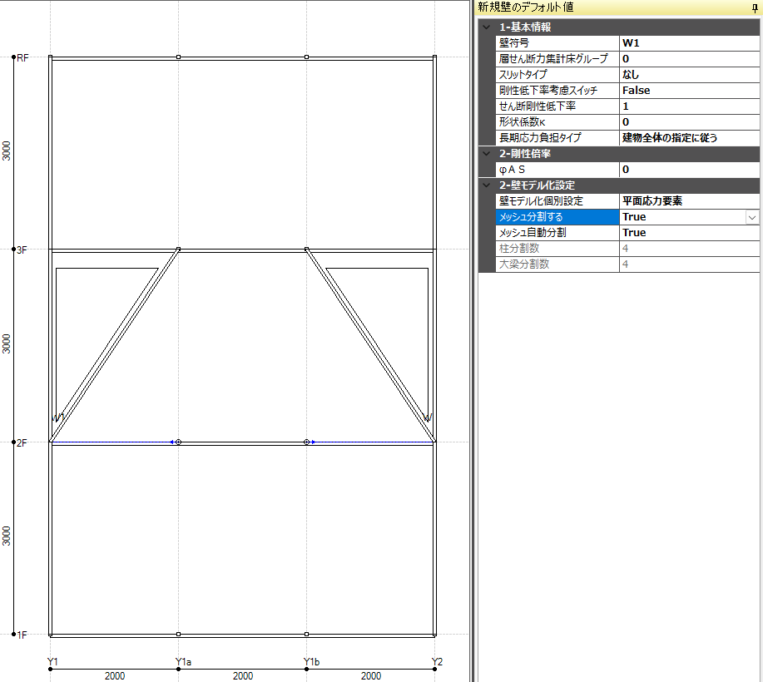Click the 1F node at Y1a

click(179, 635)
